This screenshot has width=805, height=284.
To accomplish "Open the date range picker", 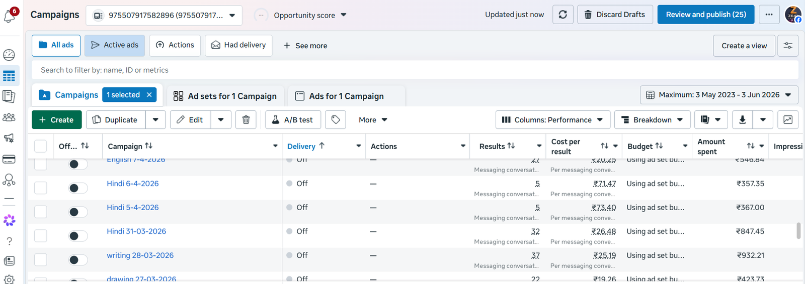I will point(719,95).
